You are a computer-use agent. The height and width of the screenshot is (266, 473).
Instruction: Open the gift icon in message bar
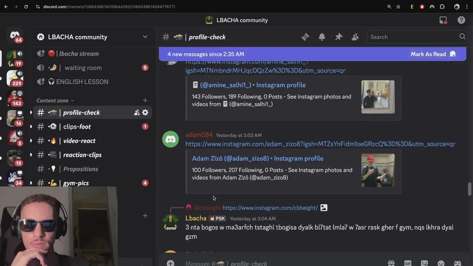pos(391,263)
